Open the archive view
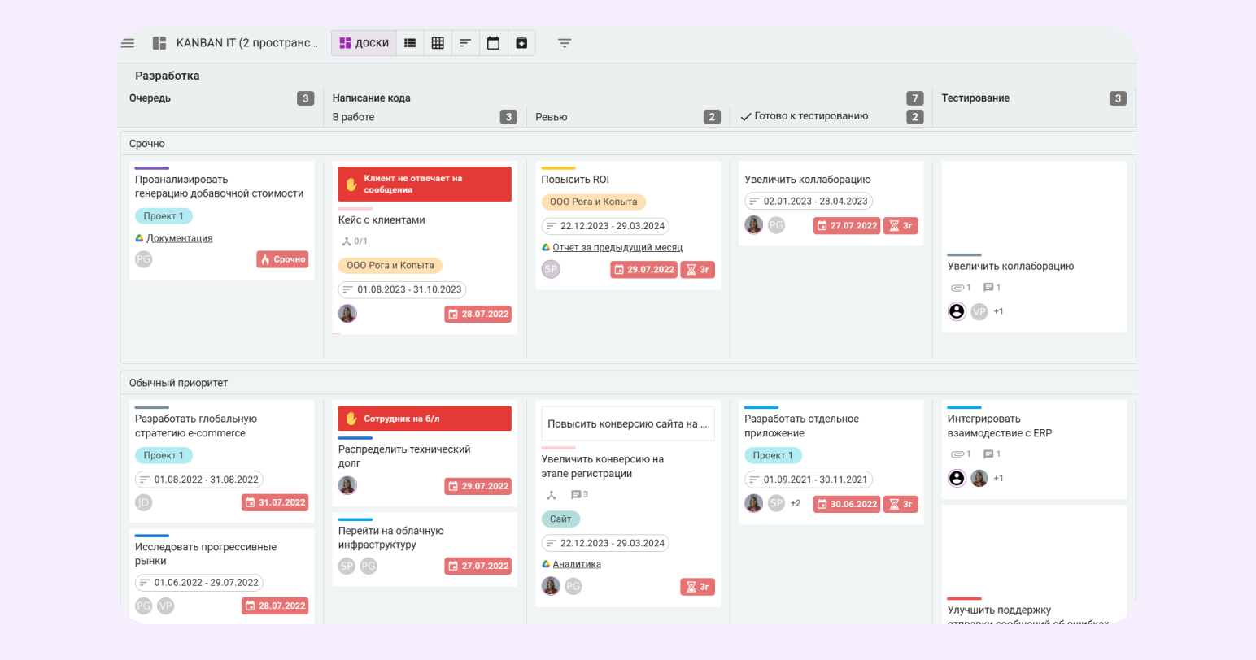The height and width of the screenshot is (660, 1256). pos(521,43)
